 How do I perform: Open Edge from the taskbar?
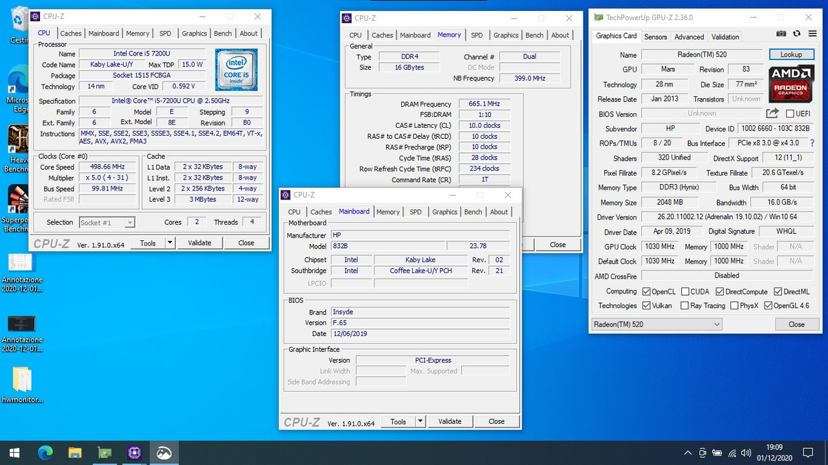[45, 453]
